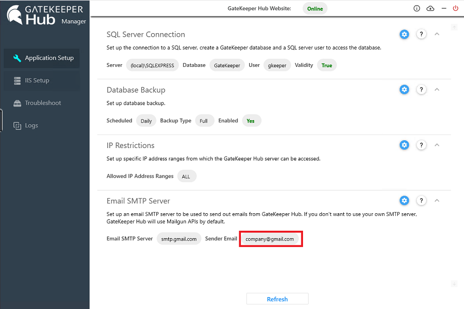Screen dimensions: 464x309
Task: Open the cloud sync icon in title bar
Action: [x=430, y=8]
